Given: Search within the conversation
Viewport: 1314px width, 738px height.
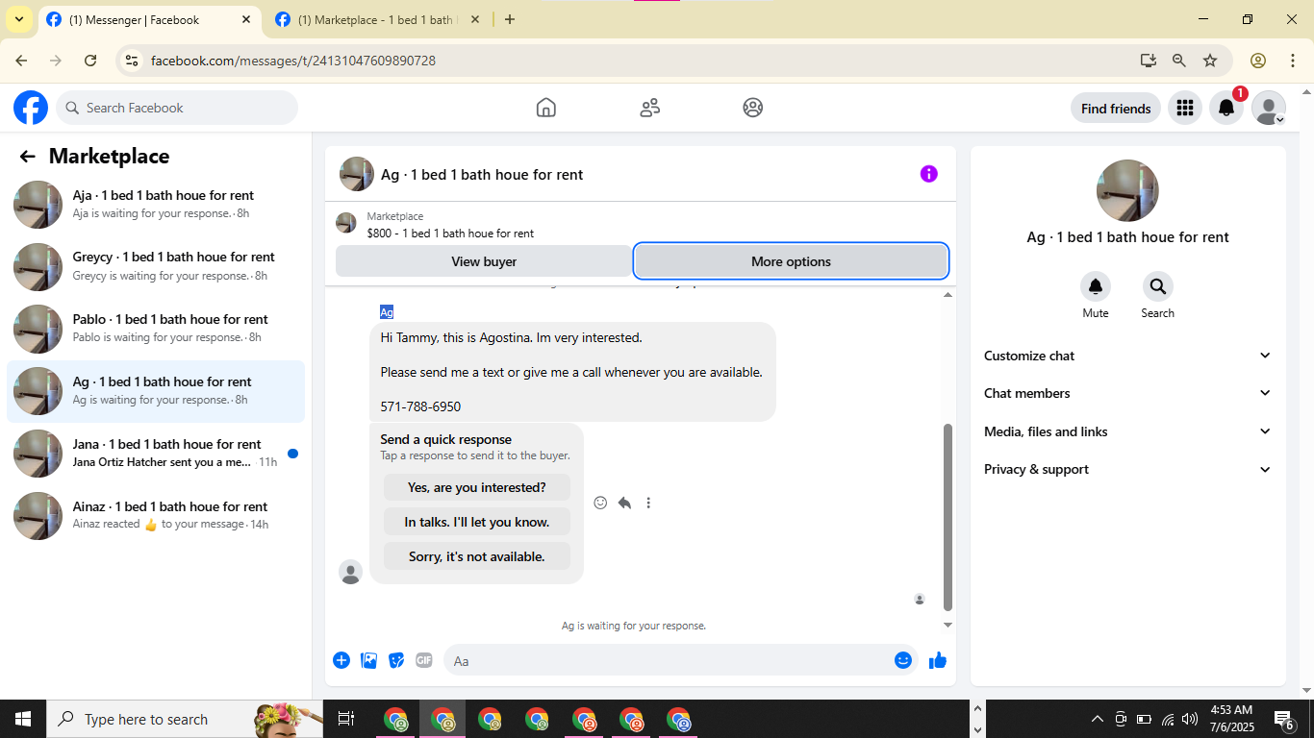Looking at the screenshot, I should tap(1158, 286).
